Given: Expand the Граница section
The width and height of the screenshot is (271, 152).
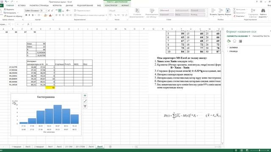Looking at the screenshot, I should click(233, 52).
